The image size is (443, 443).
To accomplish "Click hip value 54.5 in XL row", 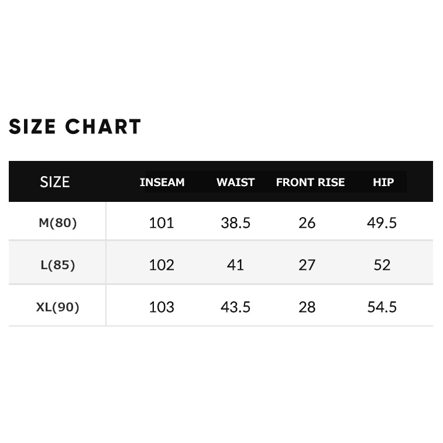I will (x=382, y=307).
